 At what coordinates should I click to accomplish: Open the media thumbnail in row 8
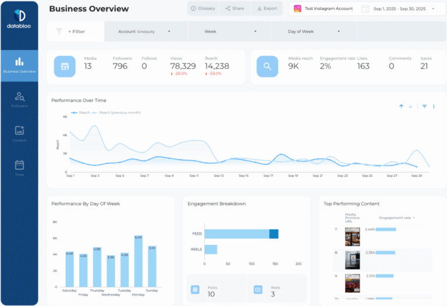352,260
